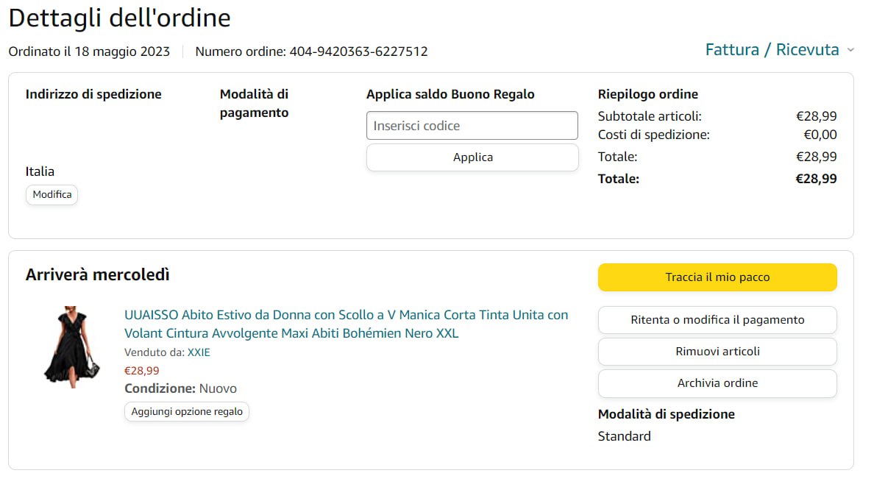Click the red product price €28,99
874x487 pixels.
point(142,371)
